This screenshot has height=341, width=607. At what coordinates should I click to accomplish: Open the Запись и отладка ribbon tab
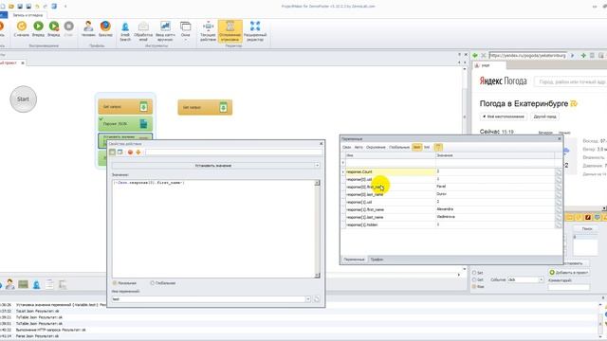(x=28, y=15)
